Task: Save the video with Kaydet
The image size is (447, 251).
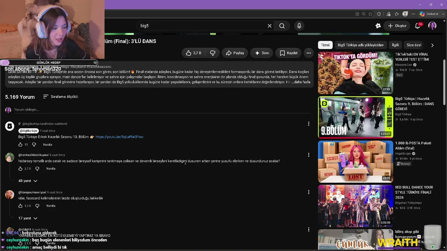Action: click(x=288, y=53)
